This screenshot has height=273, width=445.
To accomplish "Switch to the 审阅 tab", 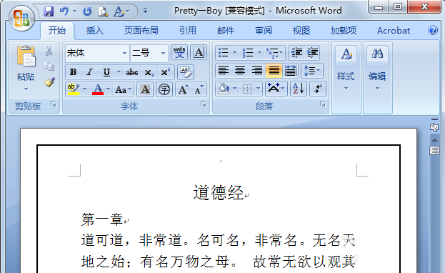I will 264,31.
